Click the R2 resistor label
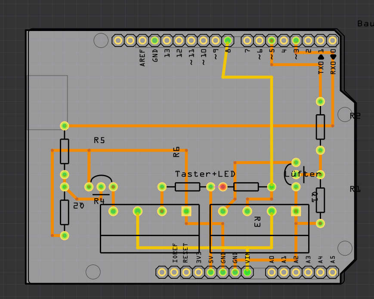This screenshot has height=299, width=374. (355, 116)
